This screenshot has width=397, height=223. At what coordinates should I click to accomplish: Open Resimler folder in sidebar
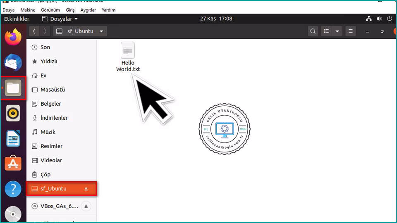point(62,146)
